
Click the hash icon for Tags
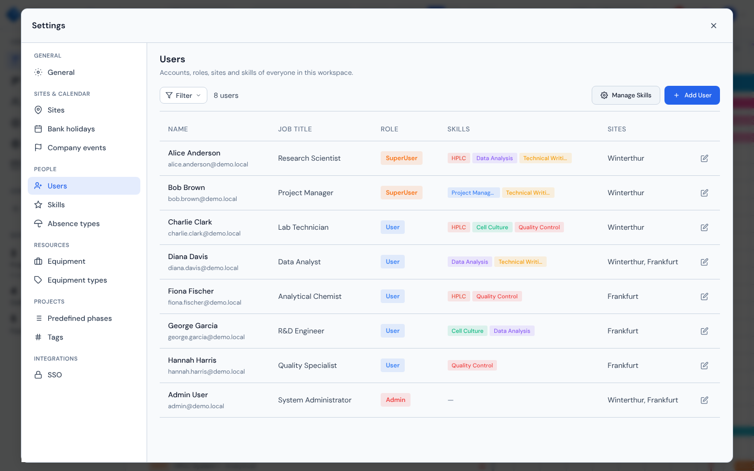click(38, 337)
